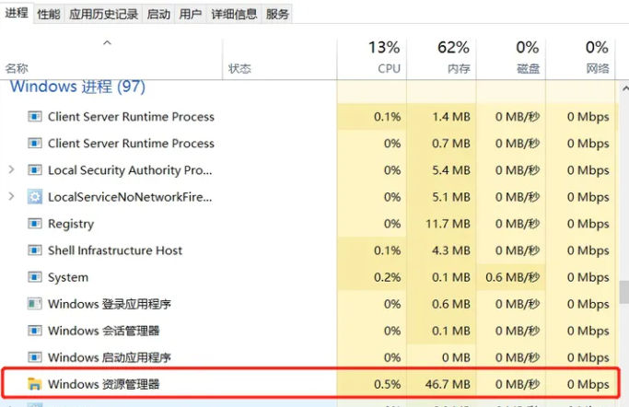
Task: Sort by the 62% 内存 column header
Action: [441, 58]
